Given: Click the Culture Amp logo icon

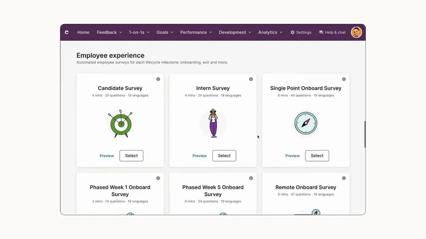Looking at the screenshot, I should pos(67,32).
